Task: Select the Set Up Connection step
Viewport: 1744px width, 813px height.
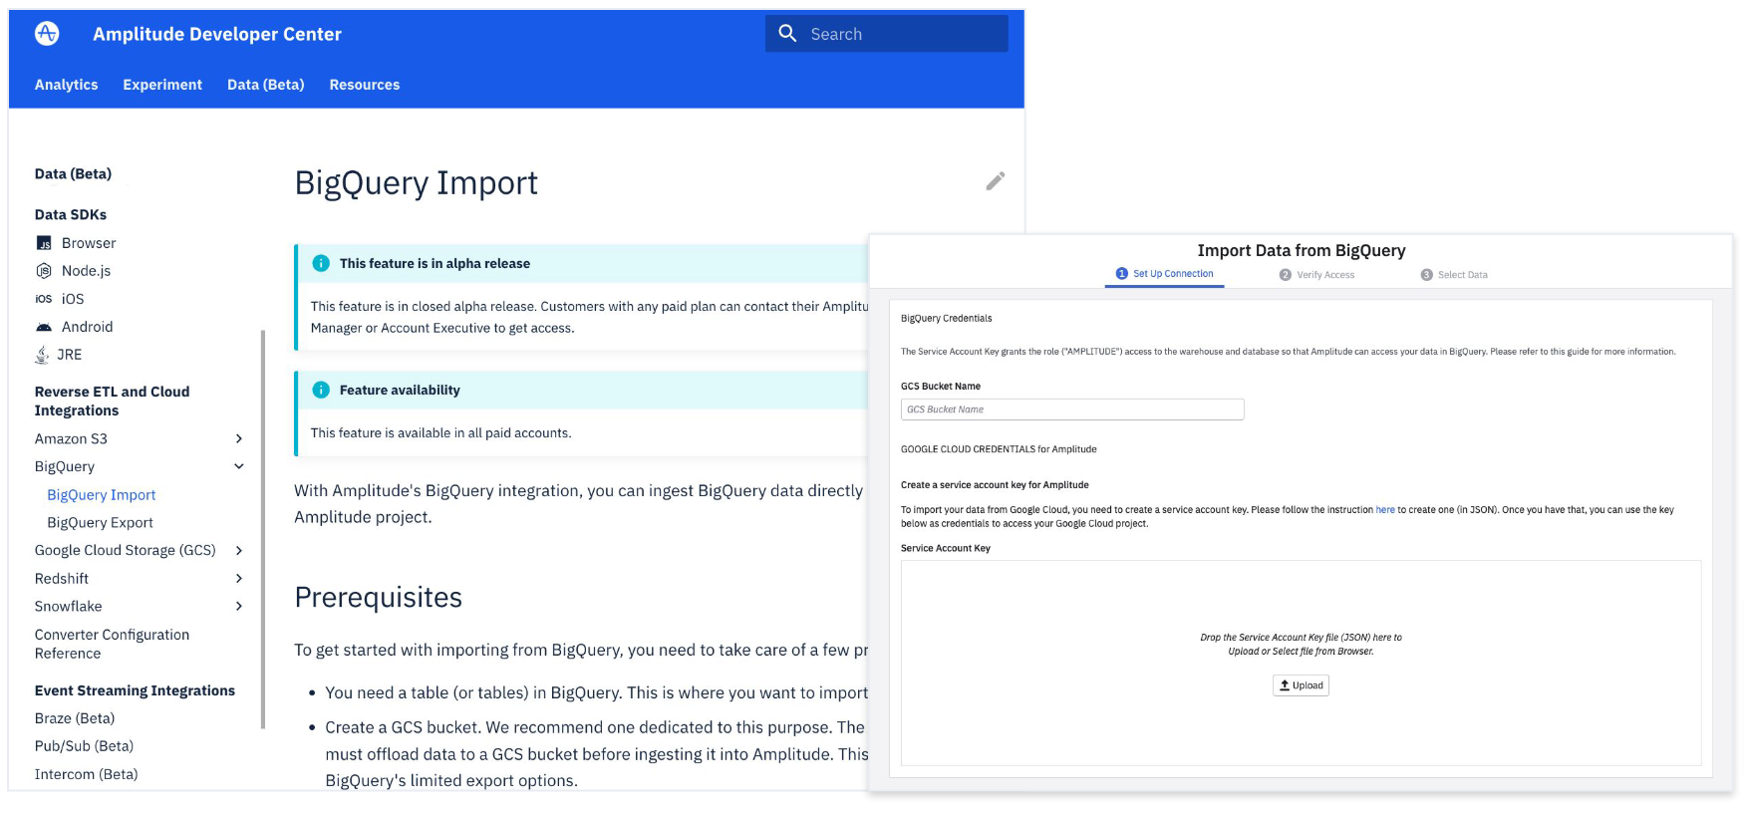Action: pos(1164,274)
